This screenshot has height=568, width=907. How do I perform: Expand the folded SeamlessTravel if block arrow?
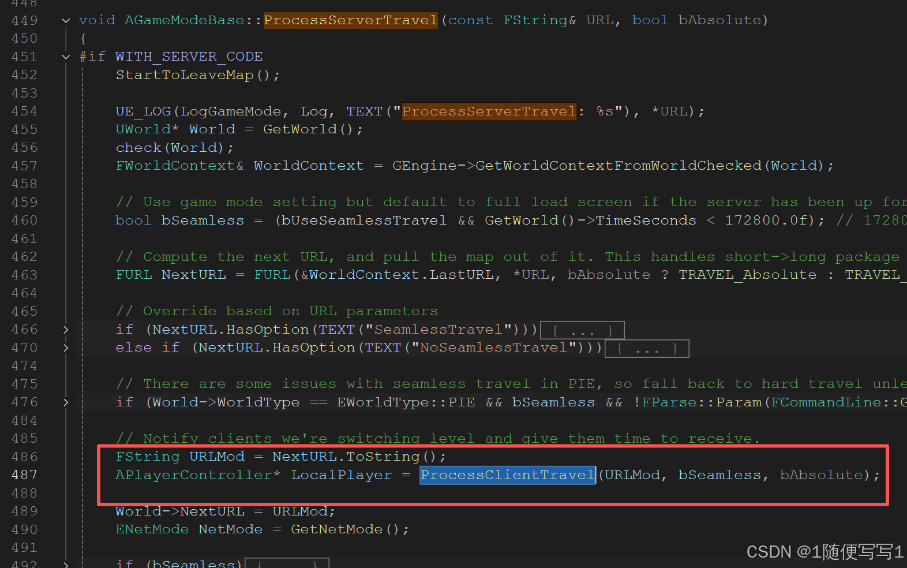click(x=66, y=330)
